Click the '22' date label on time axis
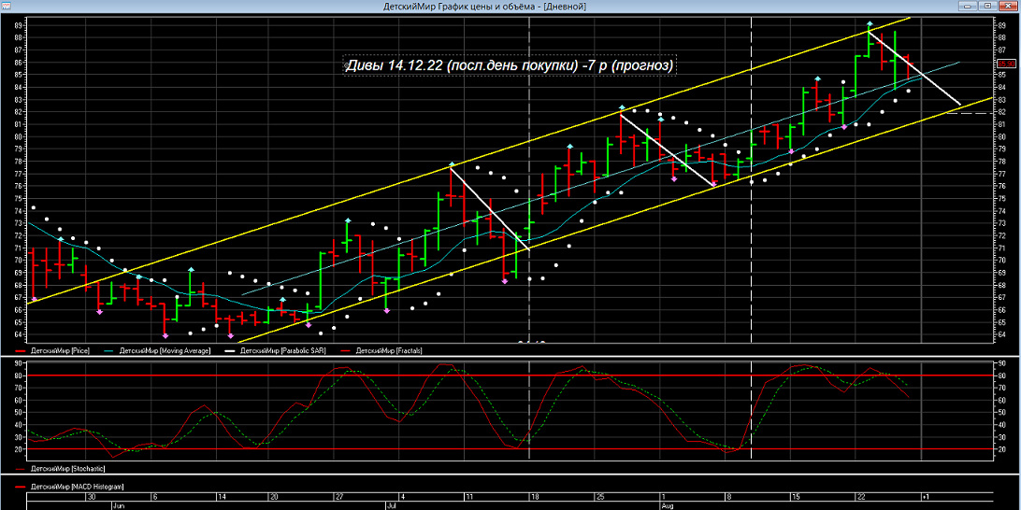The width and height of the screenshot is (1021, 510). (x=861, y=496)
